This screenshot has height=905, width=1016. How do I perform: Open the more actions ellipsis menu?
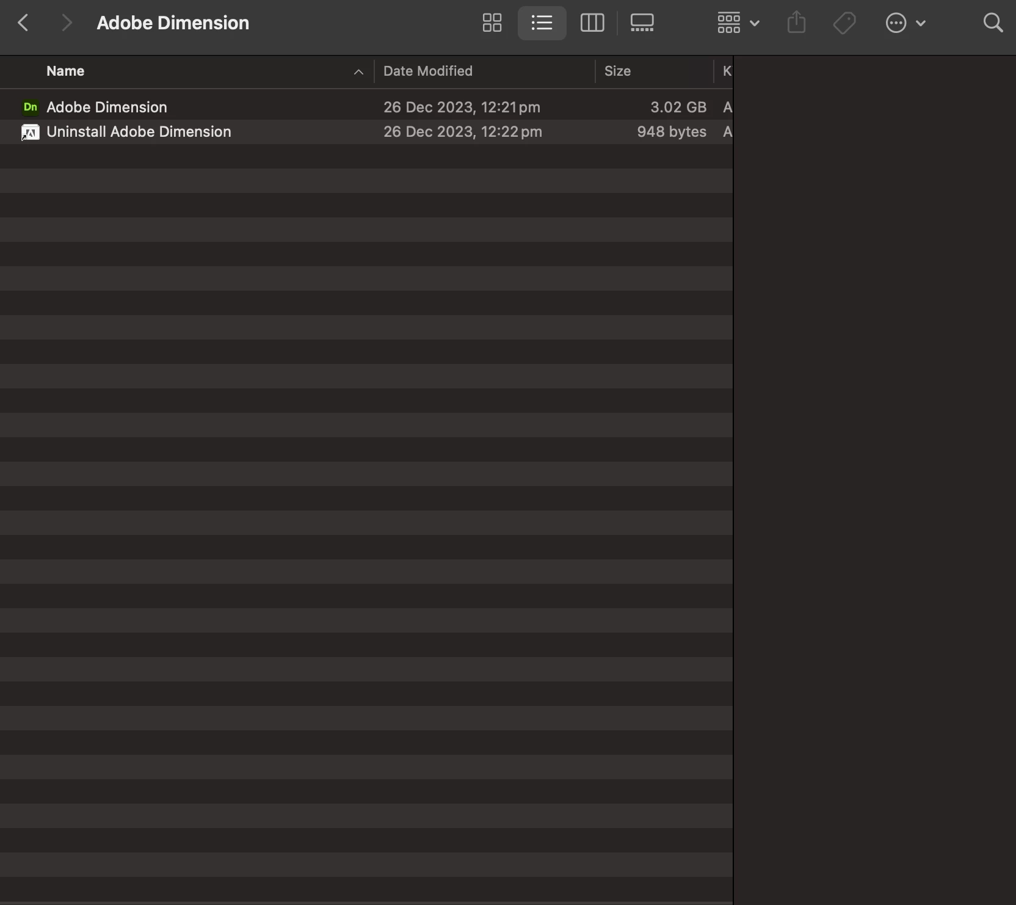point(905,23)
